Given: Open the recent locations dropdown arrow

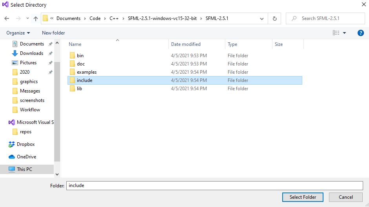Looking at the screenshot, I should coord(27,18).
